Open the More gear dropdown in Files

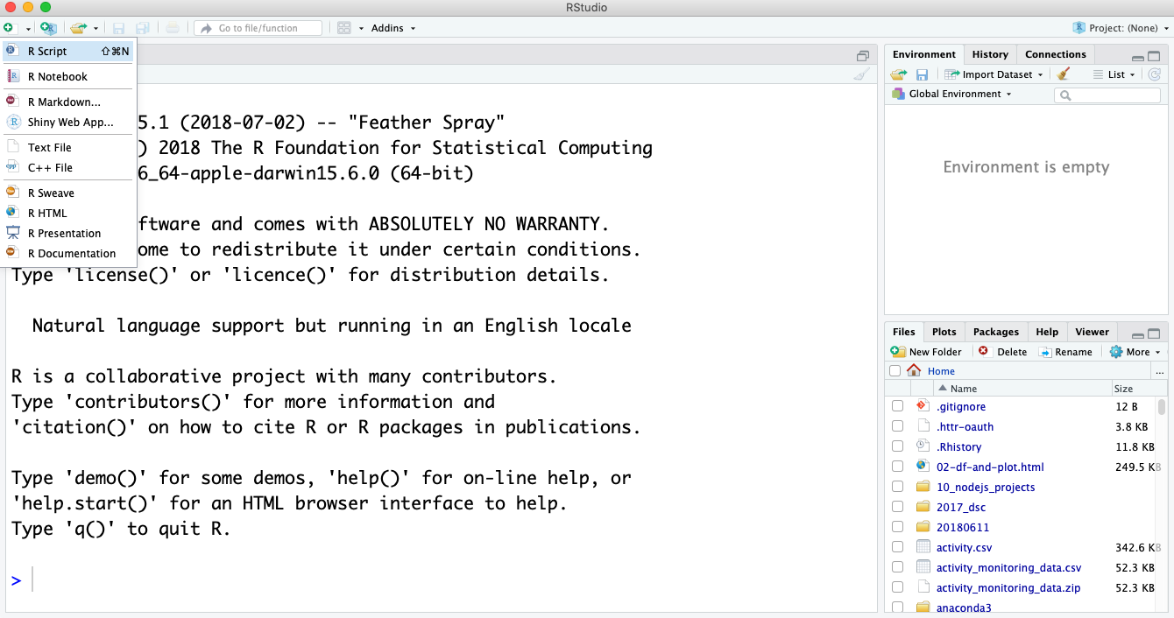1135,352
